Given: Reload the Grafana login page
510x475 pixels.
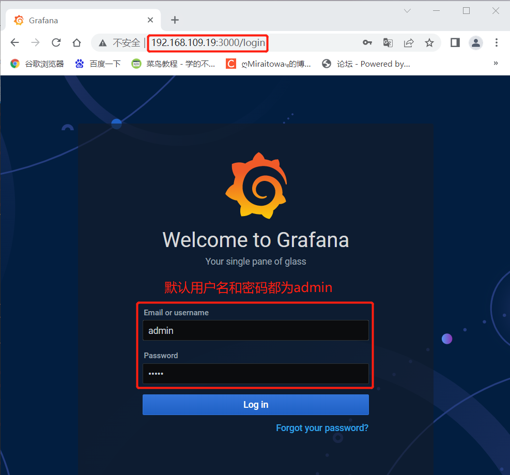Looking at the screenshot, I should (x=56, y=42).
